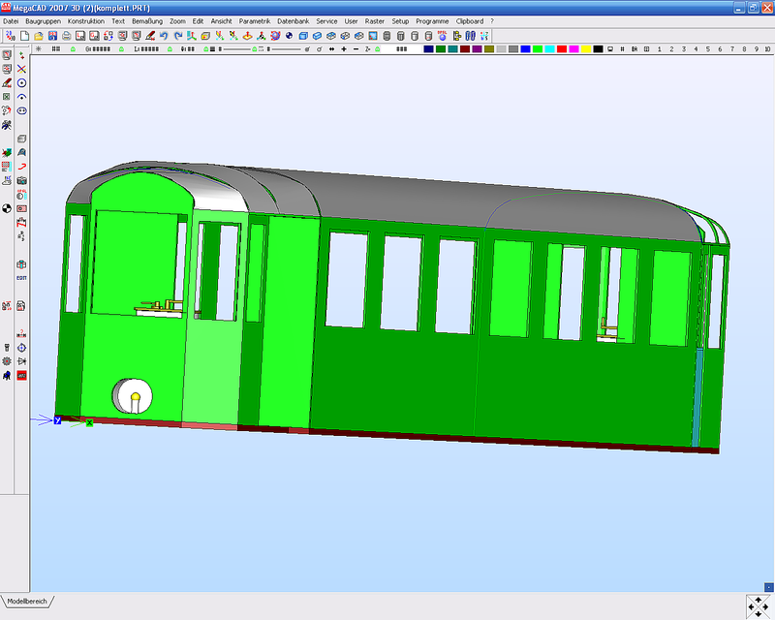The image size is (775, 620).
Task: Open the Datenbank menu
Action: pos(294,21)
